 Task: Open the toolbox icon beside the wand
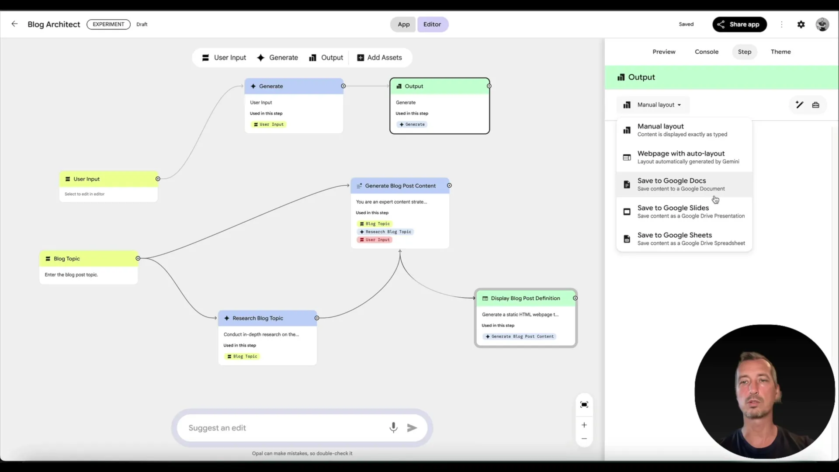point(816,105)
